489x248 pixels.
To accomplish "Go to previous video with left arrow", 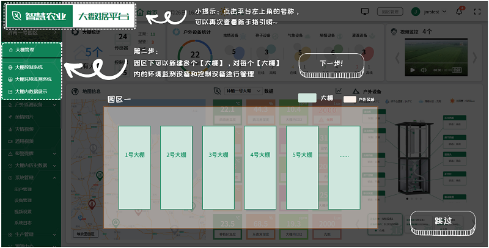I will (x=397, y=59).
